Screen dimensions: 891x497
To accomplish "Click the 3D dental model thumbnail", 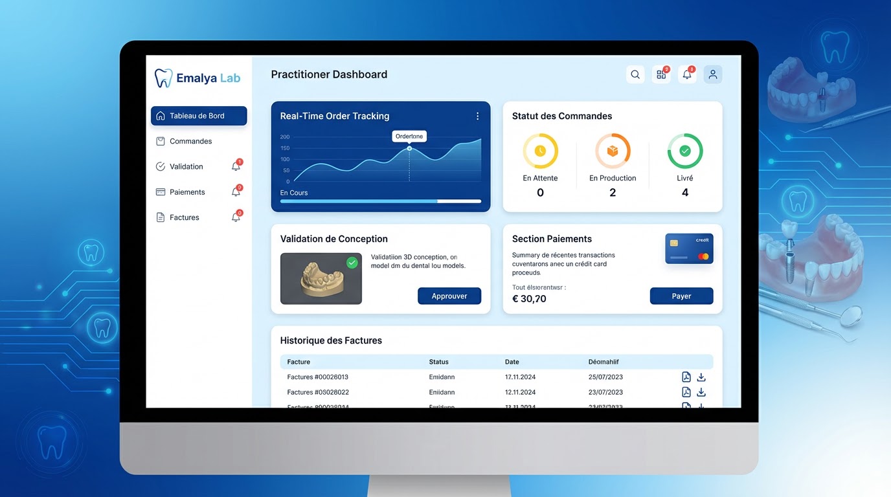I will pos(321,279).
